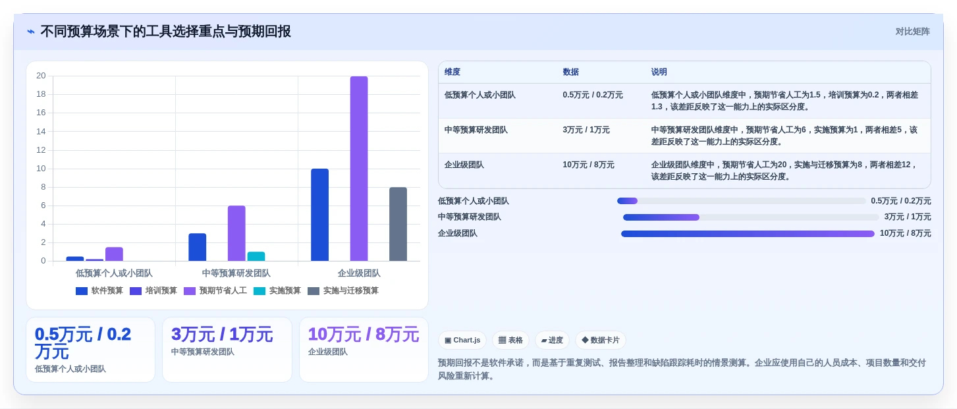
Task: Click the 20 value on y-axis
Action: (41, 76)
